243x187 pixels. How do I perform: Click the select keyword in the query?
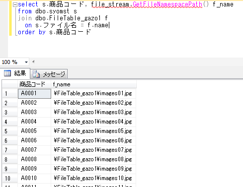point(28,4)
